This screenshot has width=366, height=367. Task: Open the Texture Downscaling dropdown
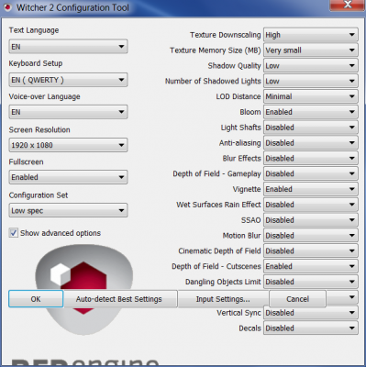pos(310,35)
